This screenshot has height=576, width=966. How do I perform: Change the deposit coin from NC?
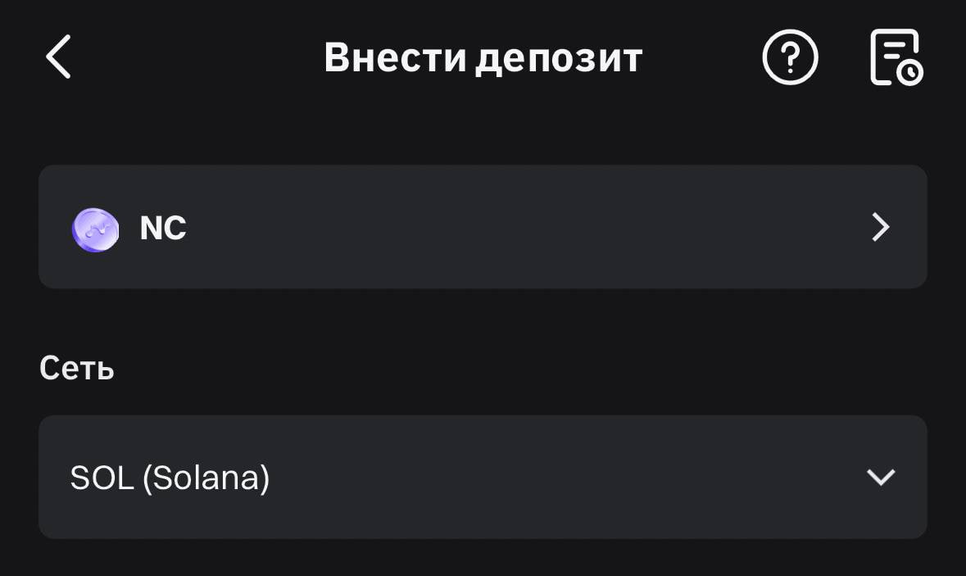[x=483, y=227]
